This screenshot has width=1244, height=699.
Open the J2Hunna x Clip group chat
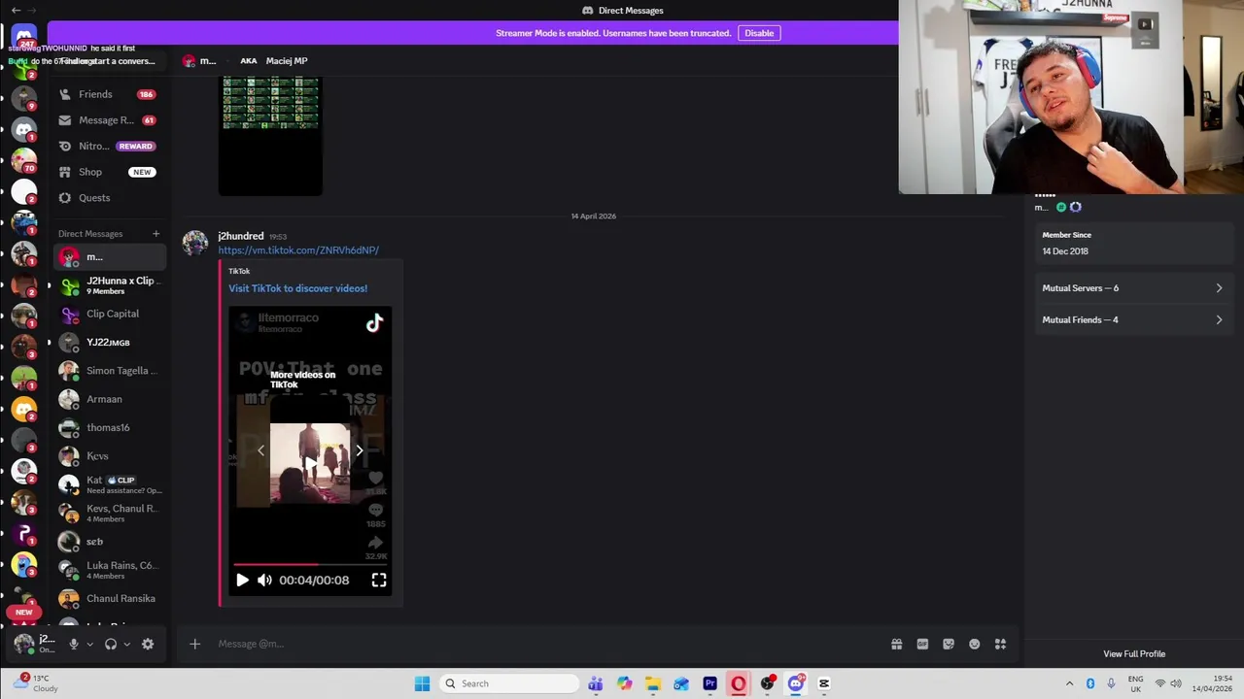[109, 285]
